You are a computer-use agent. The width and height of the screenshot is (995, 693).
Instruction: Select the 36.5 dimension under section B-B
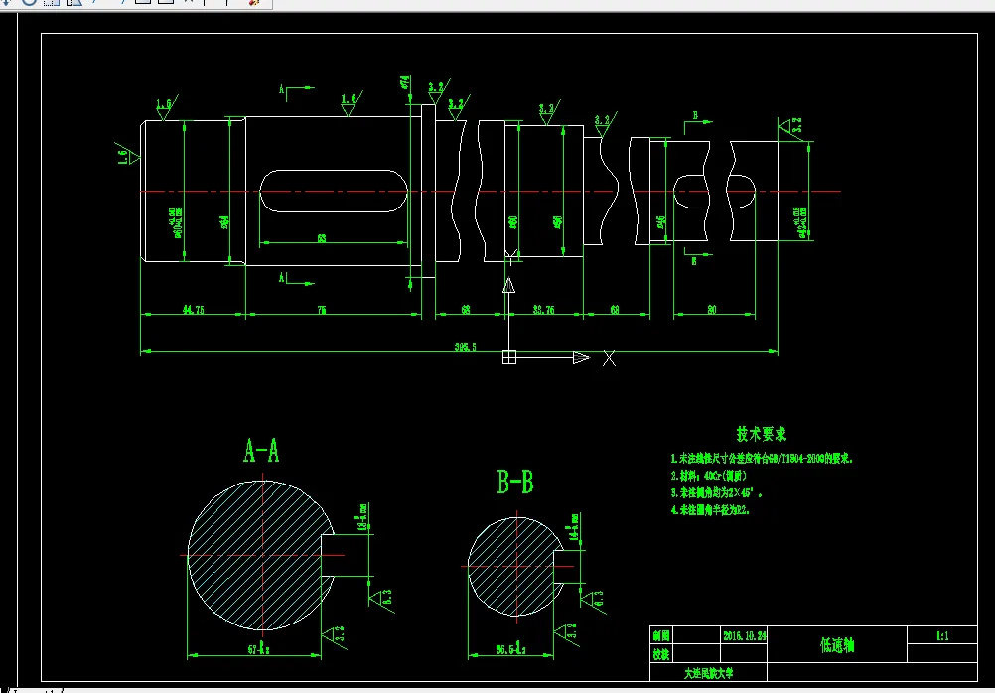pos(510,650)
